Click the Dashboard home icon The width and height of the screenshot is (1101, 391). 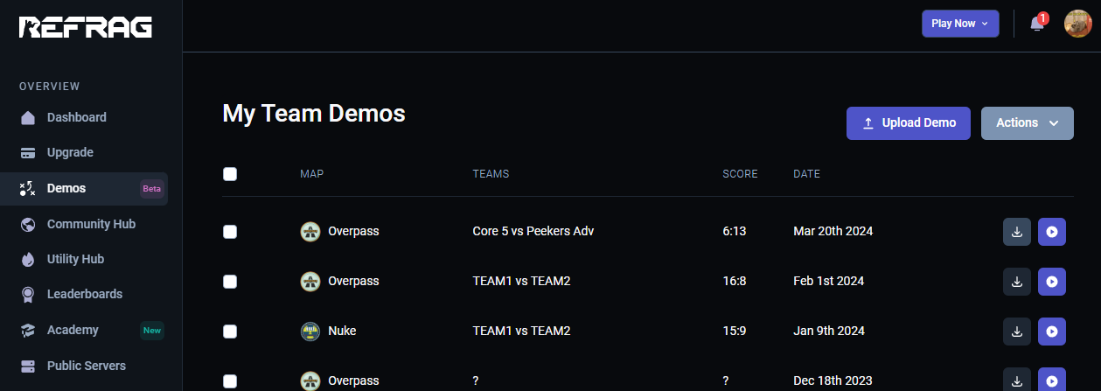pos(28,117)
